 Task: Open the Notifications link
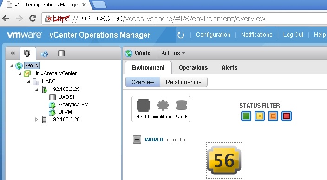coord(257,35)
